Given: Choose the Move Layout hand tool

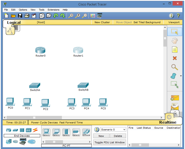Looking at the screenshot, I should pos(175,41).
